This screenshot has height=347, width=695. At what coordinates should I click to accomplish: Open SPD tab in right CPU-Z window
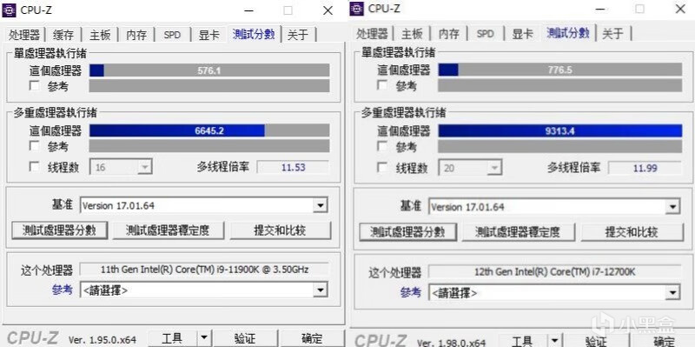(x=485, y=34)
